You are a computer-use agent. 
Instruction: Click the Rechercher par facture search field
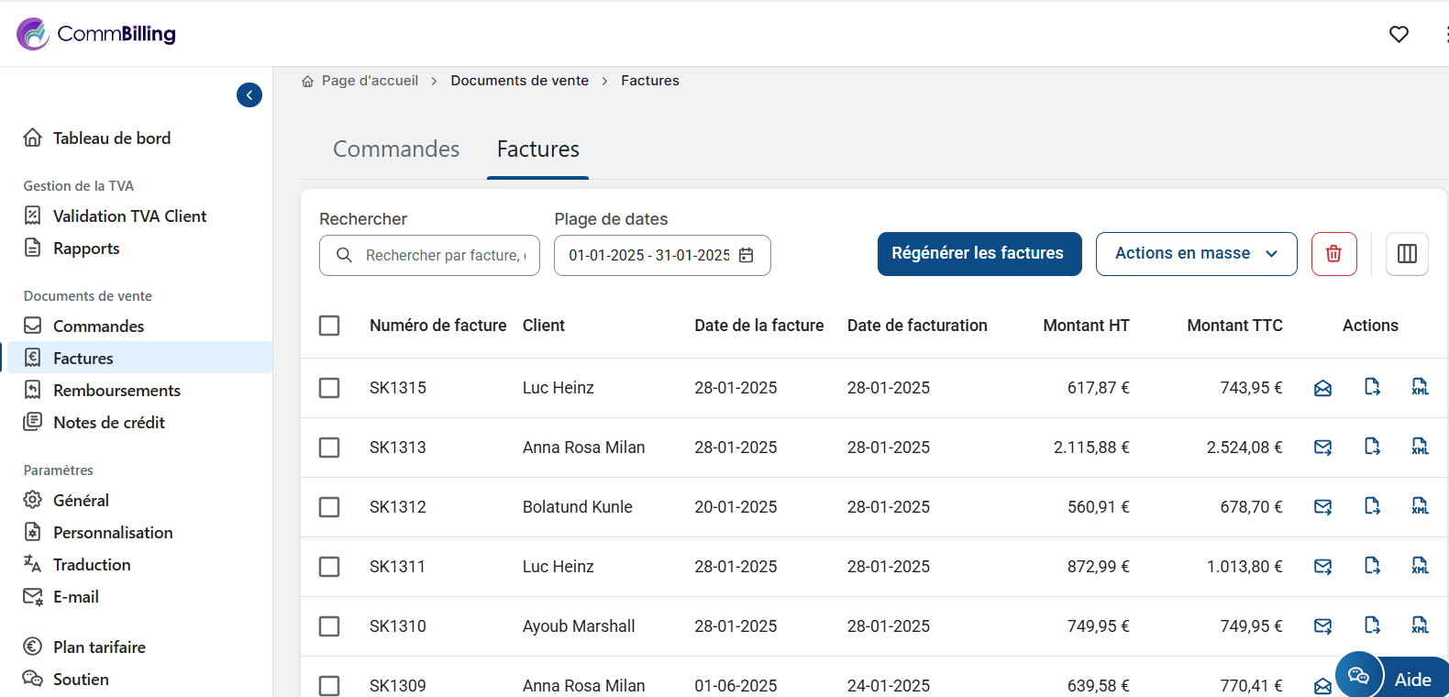coord(440,256)
